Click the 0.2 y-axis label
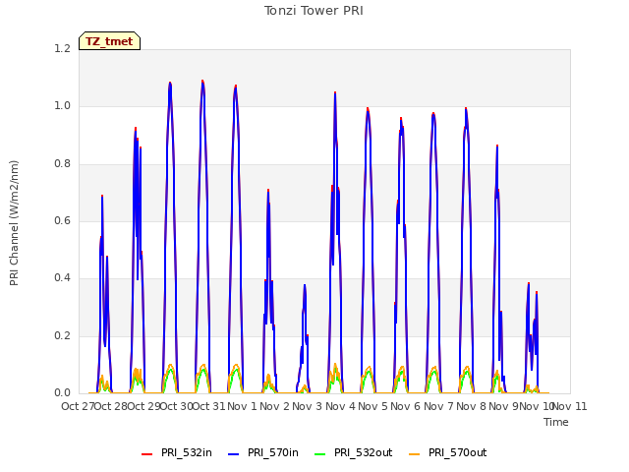This screenshot has height=472, width=629. (x=62, y=335)
